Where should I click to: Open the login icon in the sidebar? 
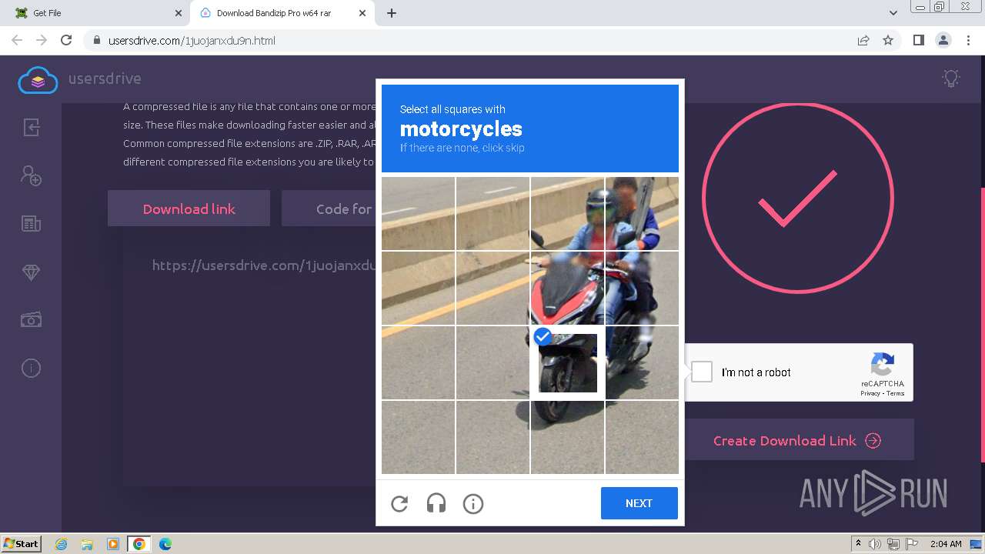pyautogui.click(x=31, y=128)
